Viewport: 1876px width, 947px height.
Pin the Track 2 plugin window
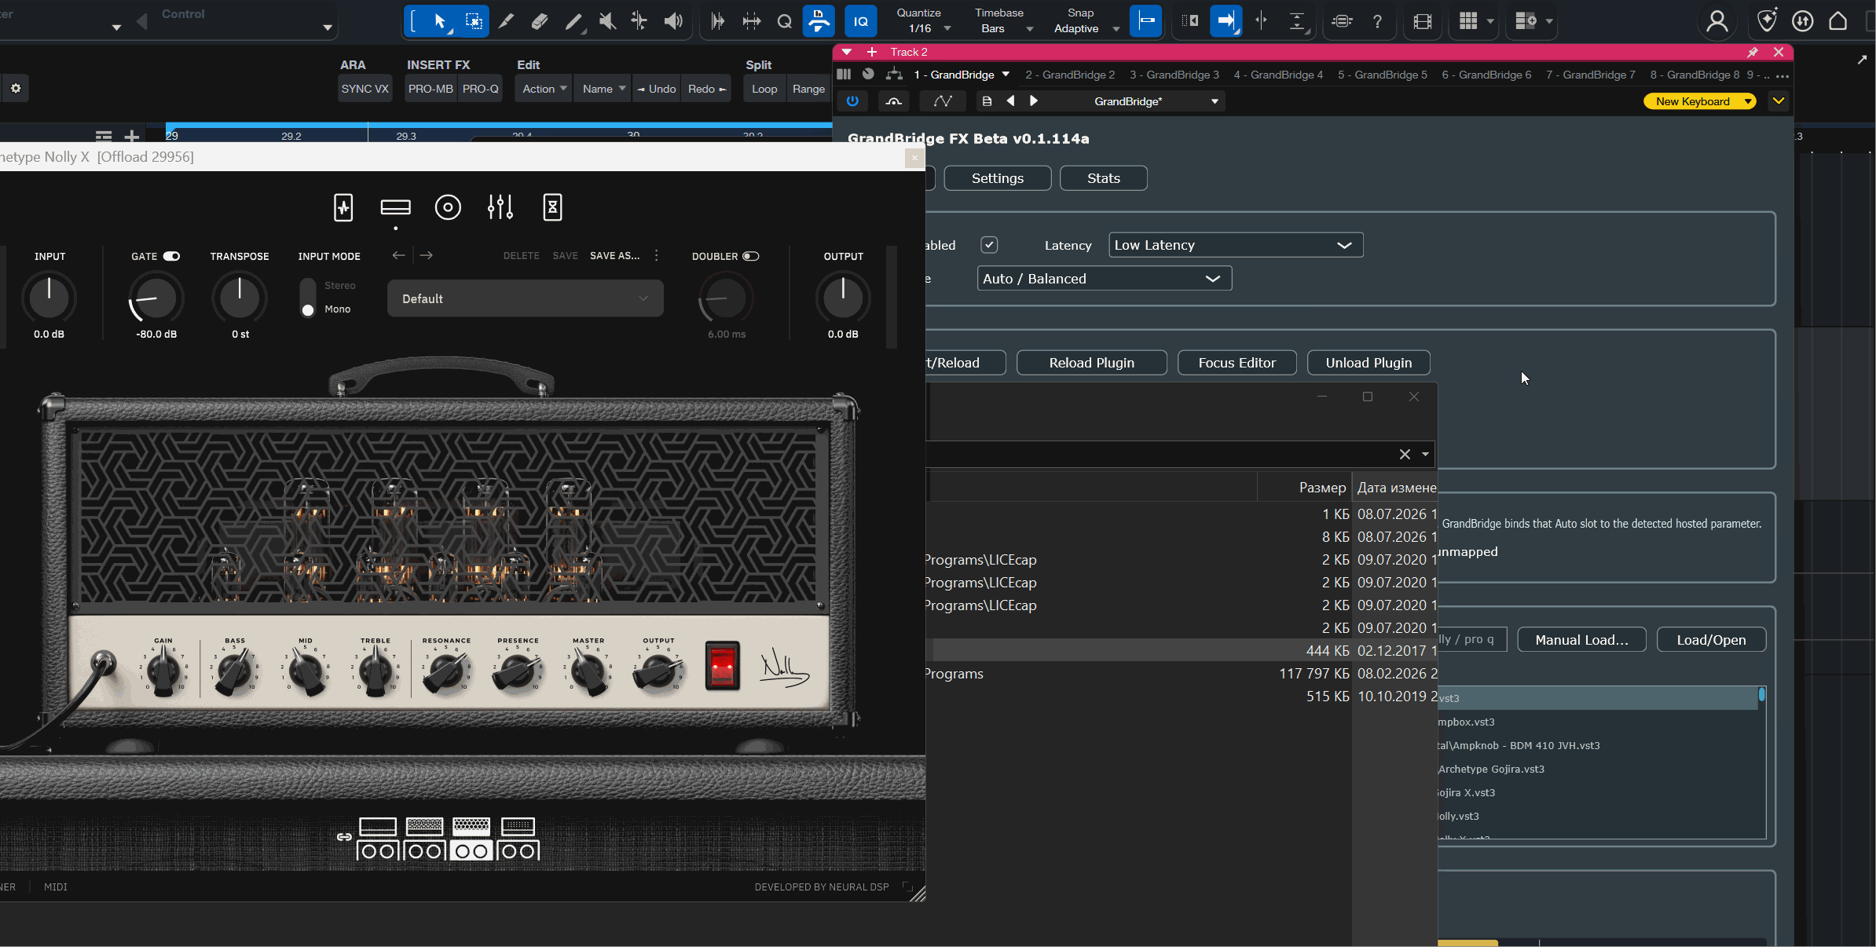tap(1753, 52)
